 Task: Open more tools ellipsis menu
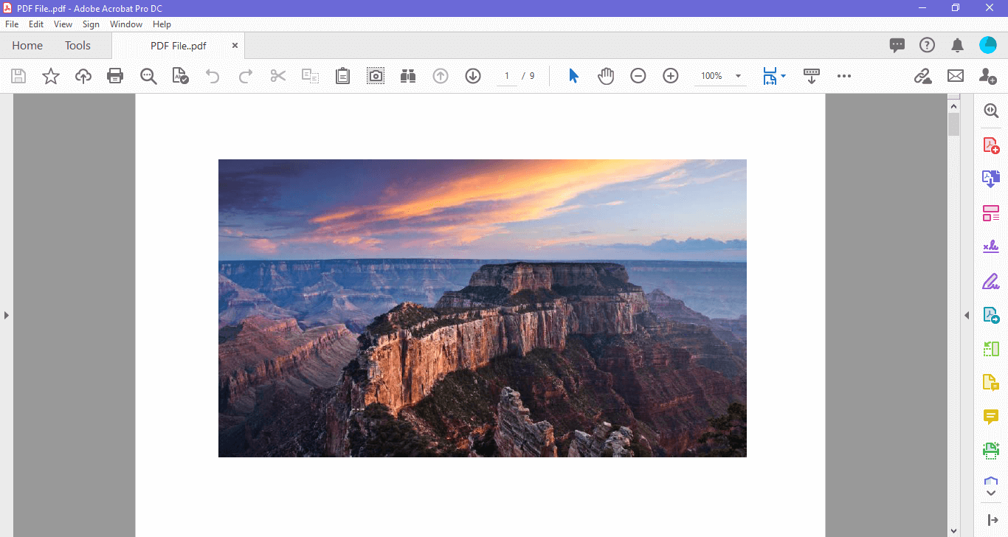coord(844,76)
